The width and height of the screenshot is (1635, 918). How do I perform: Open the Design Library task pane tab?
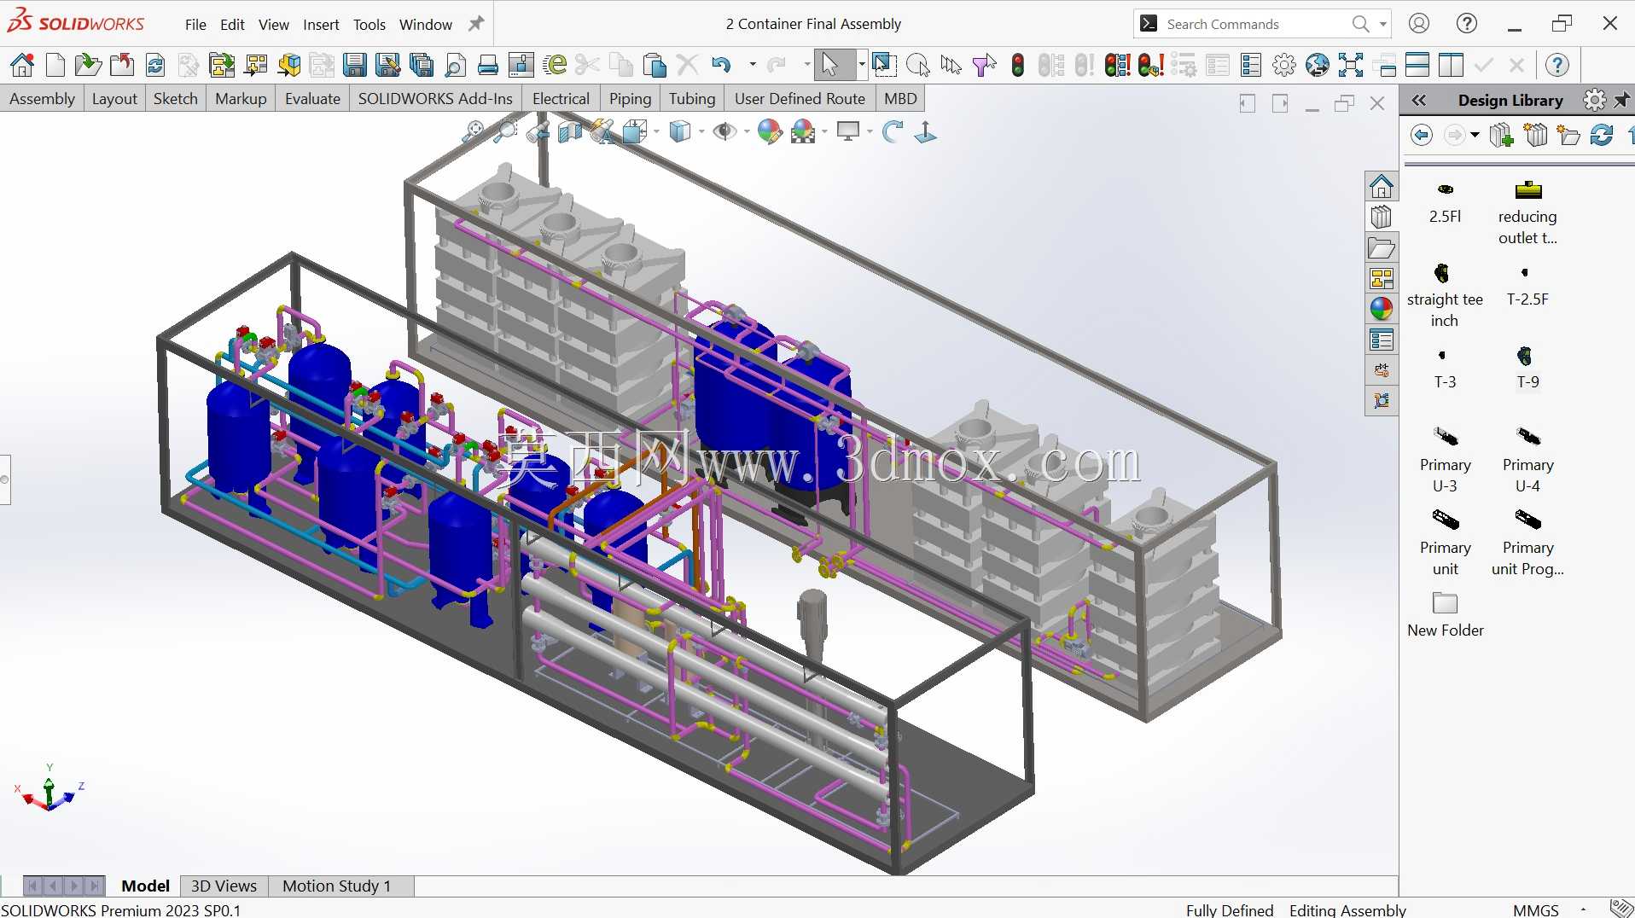(1382, 217)
